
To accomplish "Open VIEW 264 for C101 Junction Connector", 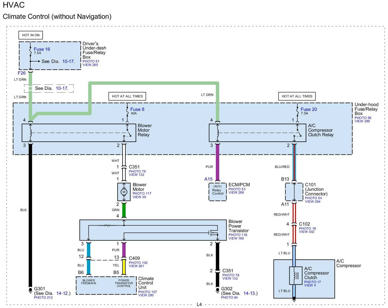I will click(x=312, y=201).
